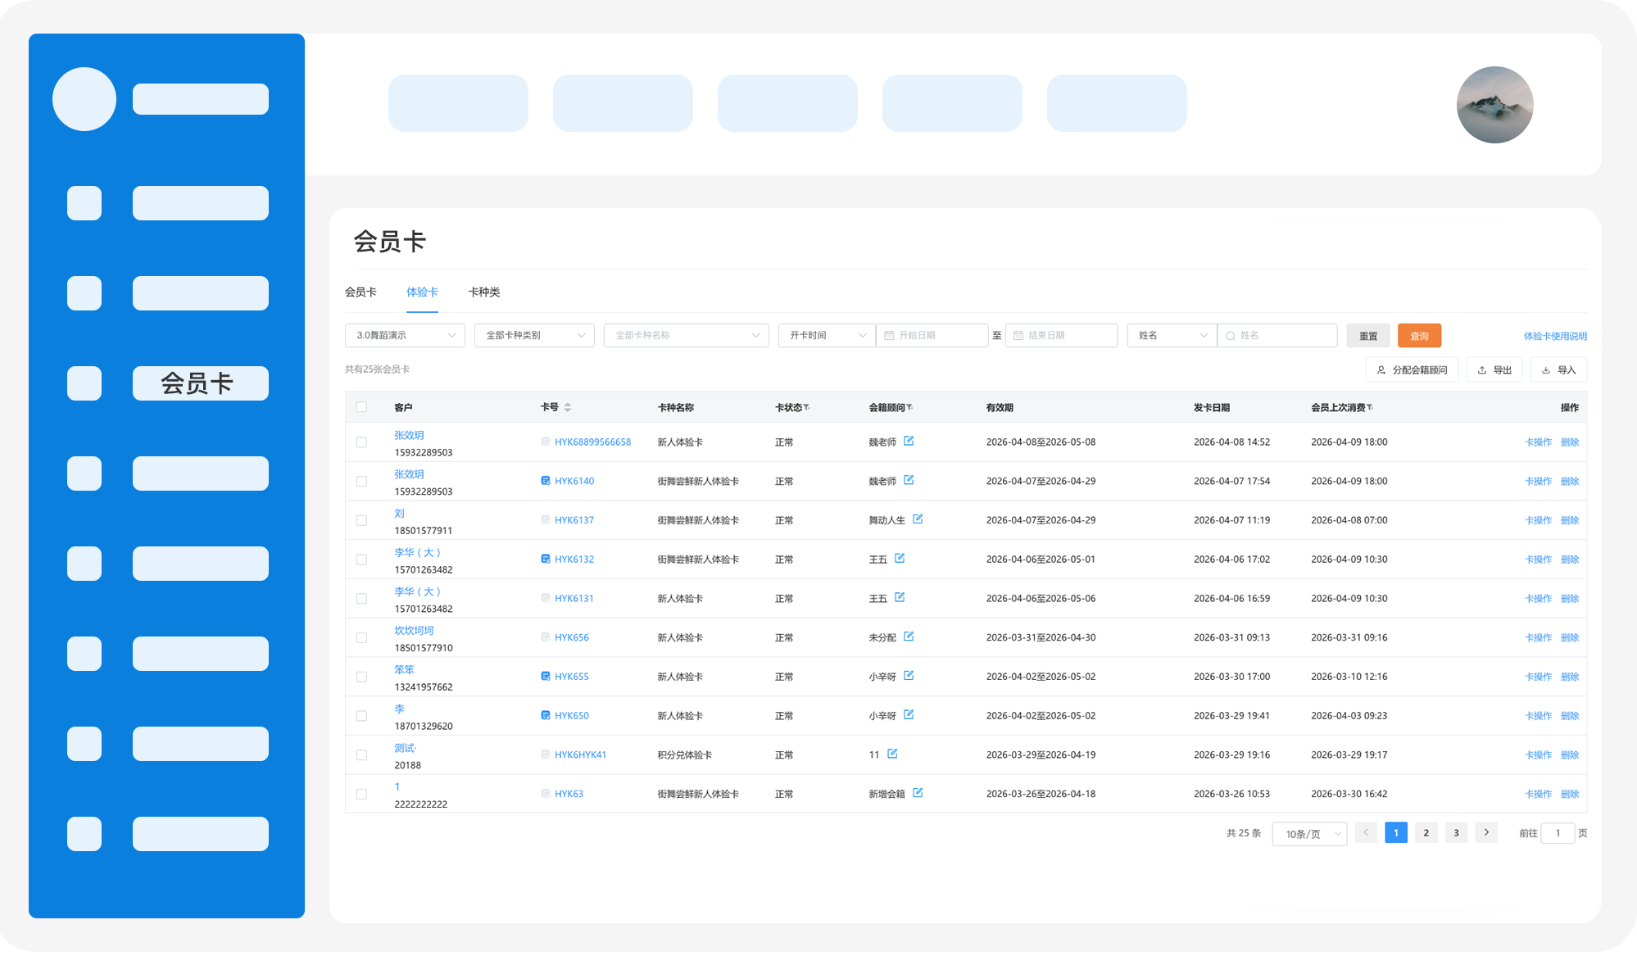
Task: Click the current page 1 button
Action: point(1396,833)
